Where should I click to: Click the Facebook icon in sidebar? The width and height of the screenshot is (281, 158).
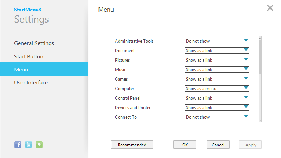[18, 145]
